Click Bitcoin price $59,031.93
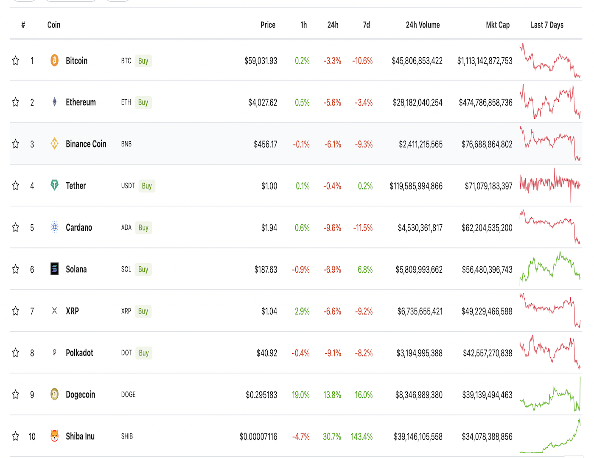Image resolution: width=594 pixels, height=458 pixels. (261, 61)
